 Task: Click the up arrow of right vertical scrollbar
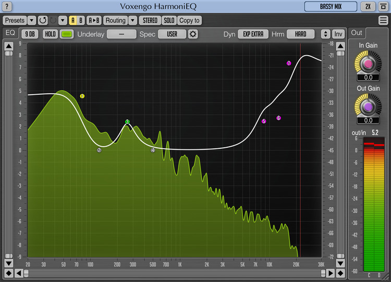[340, 46]
